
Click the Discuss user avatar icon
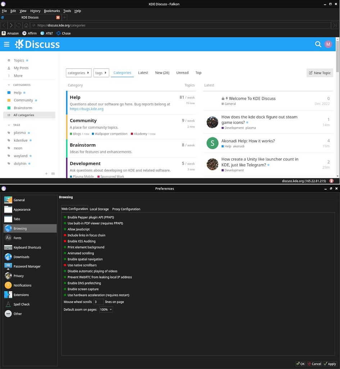click(x=328, y=44)
